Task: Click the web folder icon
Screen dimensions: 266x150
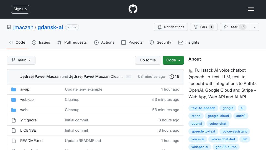Action: pyautogui.click(x=14, y=110)
